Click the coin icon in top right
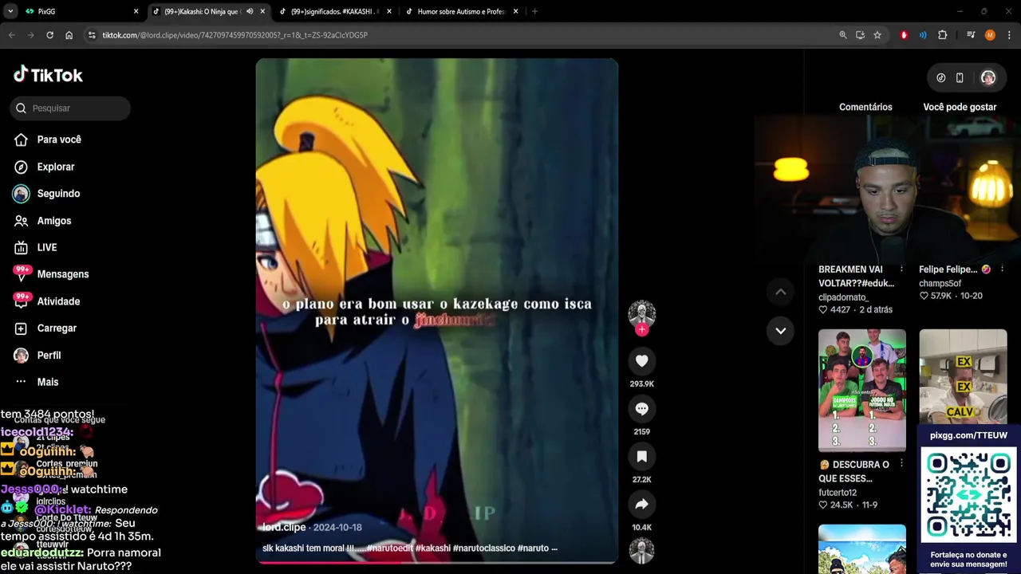This screenshot has width=1021, height=574. click(941, 78)
